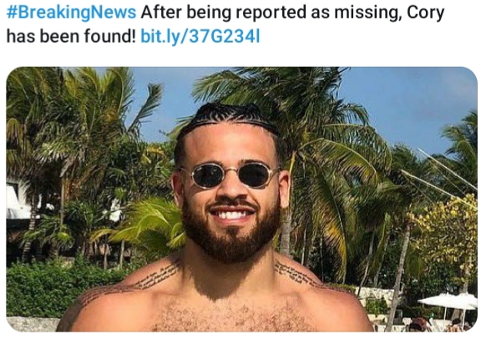Click the braided hair in the photo
This screenshot has width=481, height=339.
[230, 116]
